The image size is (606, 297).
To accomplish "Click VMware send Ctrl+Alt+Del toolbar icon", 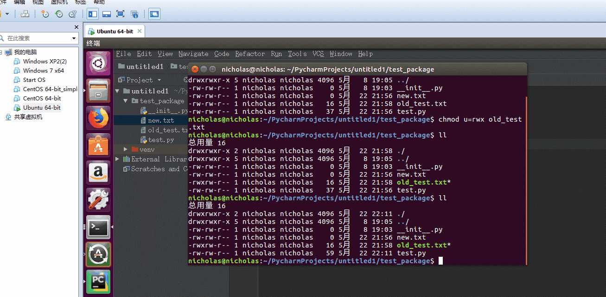I will [x=26, y=14].
